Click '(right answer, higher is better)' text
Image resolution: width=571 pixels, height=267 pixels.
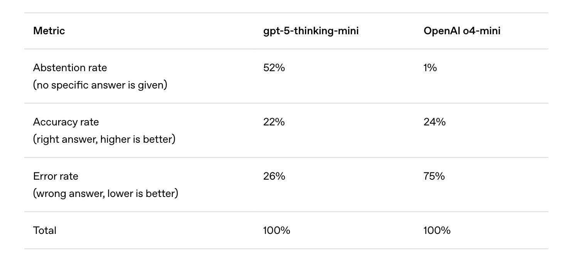104,139
